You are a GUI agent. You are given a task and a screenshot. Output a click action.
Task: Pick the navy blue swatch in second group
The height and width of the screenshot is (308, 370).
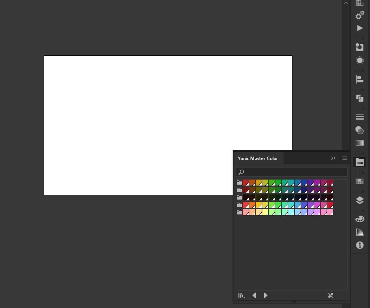coord(304,190)
